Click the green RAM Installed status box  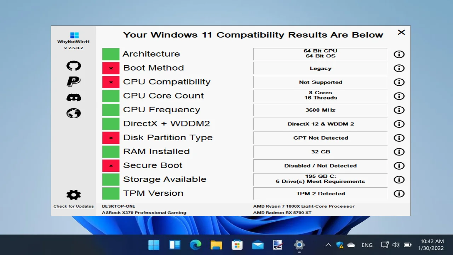click(111, 152)
